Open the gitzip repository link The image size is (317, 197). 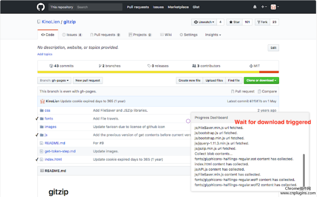pos(70,22)
